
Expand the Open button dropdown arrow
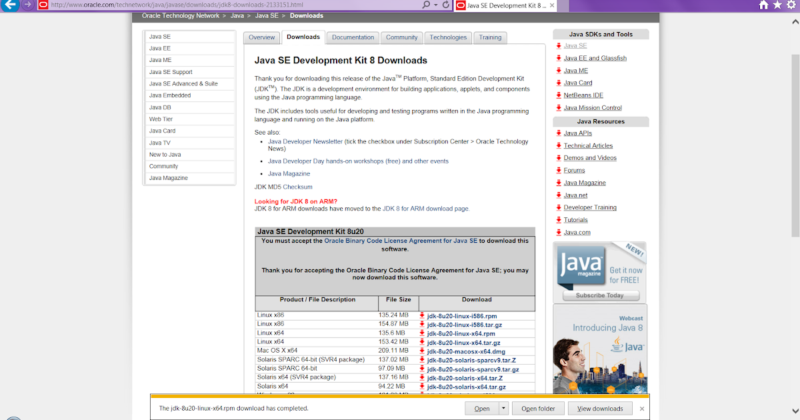503,409
